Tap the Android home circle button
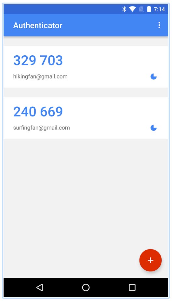Viewport: 172px width, 301px height. tap(86, 287)
